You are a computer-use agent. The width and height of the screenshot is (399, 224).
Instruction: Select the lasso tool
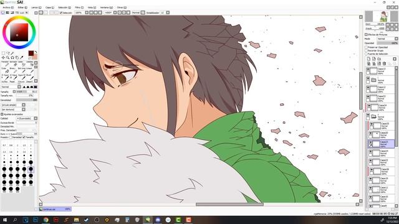pyautogui.click(x=8, y=53)
